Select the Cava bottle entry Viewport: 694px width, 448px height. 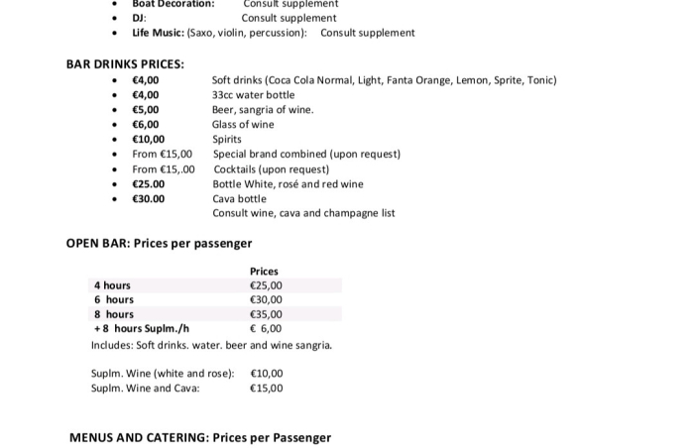[x=239, y=199]
